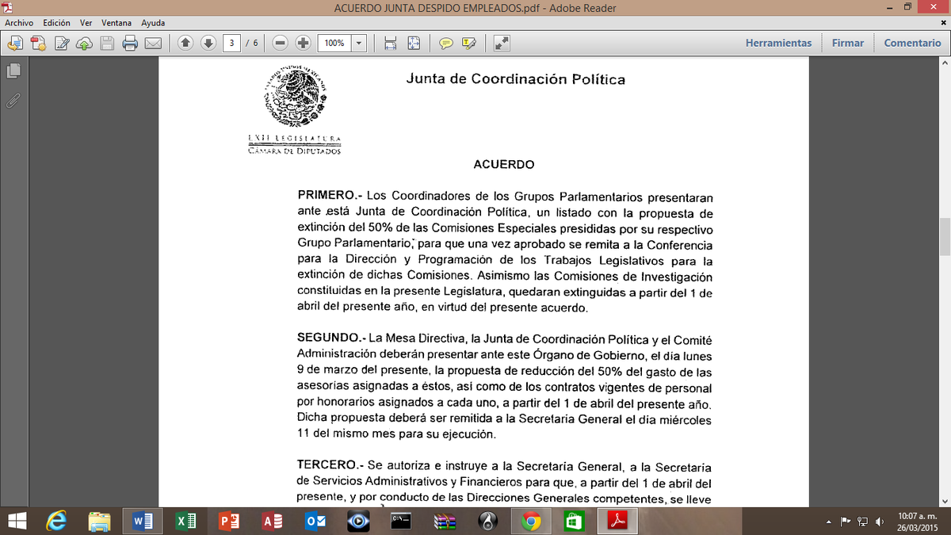Viewport: 951px width, 535px height.
Task: Open the Archivo menu
Action: pyautogui.click(x=19, y=23)
